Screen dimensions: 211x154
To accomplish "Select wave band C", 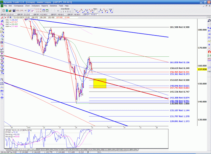I will pyautogui.click(x=70, y=11).
